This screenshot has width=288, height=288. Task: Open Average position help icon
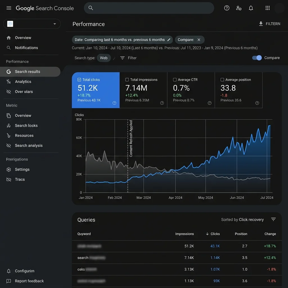(257, 103)
